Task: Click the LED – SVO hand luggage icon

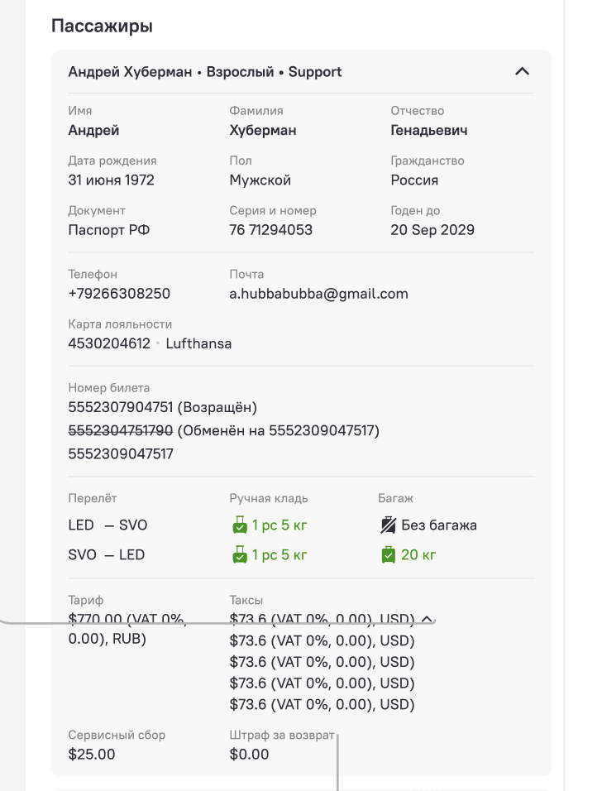Action: tap(240, 525)
